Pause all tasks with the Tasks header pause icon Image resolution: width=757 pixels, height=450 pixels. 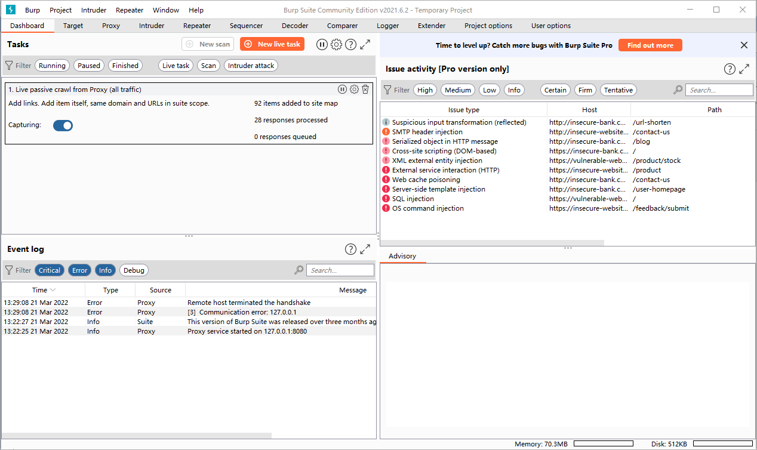point(322,44)
